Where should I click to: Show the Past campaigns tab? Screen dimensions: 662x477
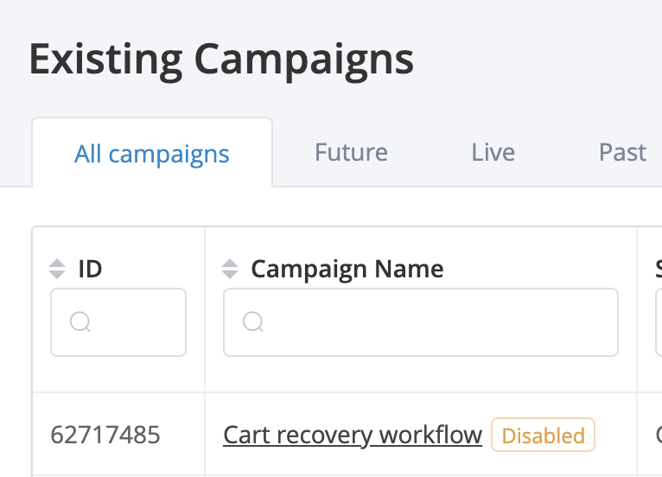coord(622,153)
